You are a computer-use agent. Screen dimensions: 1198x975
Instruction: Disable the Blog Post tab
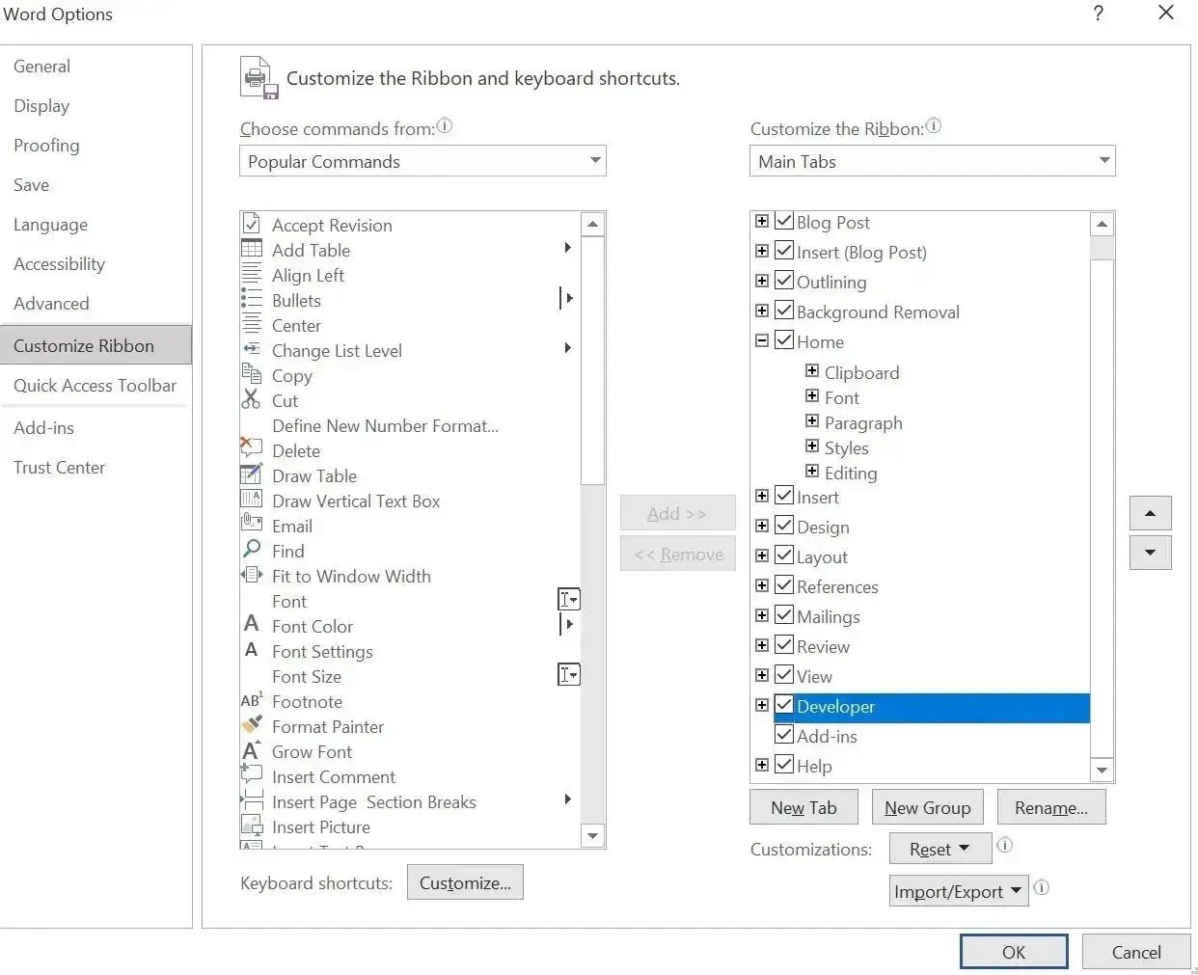[783, 220]
